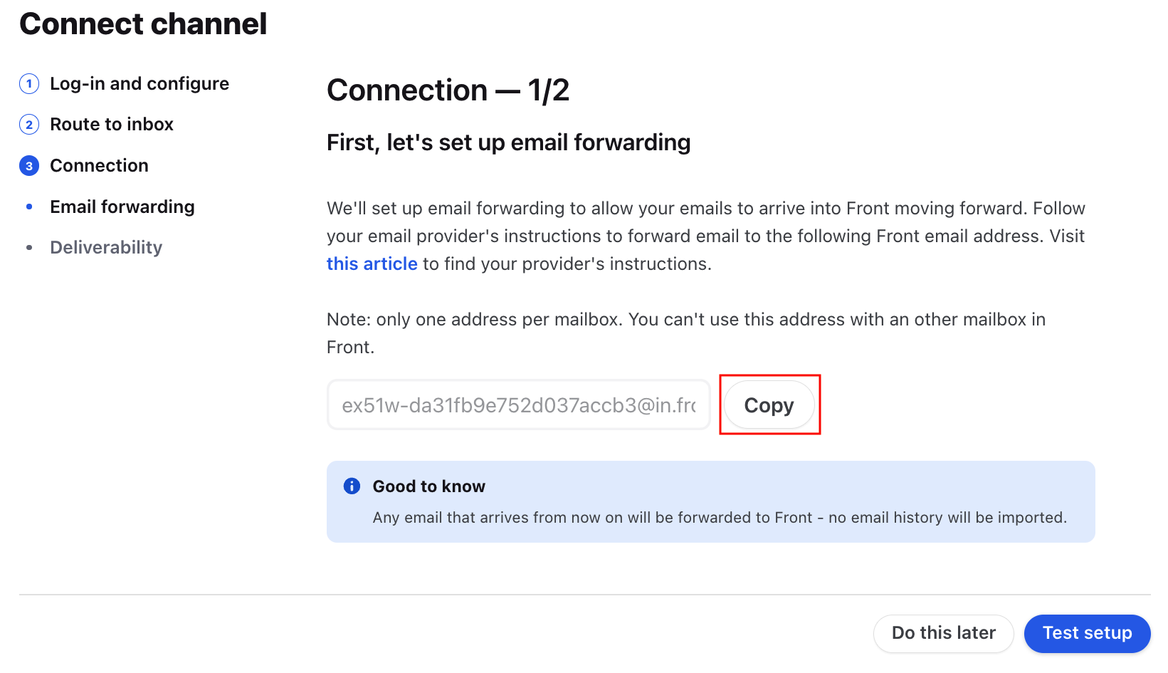Click the blue info icon in Good to know

(x=352, y=486)
